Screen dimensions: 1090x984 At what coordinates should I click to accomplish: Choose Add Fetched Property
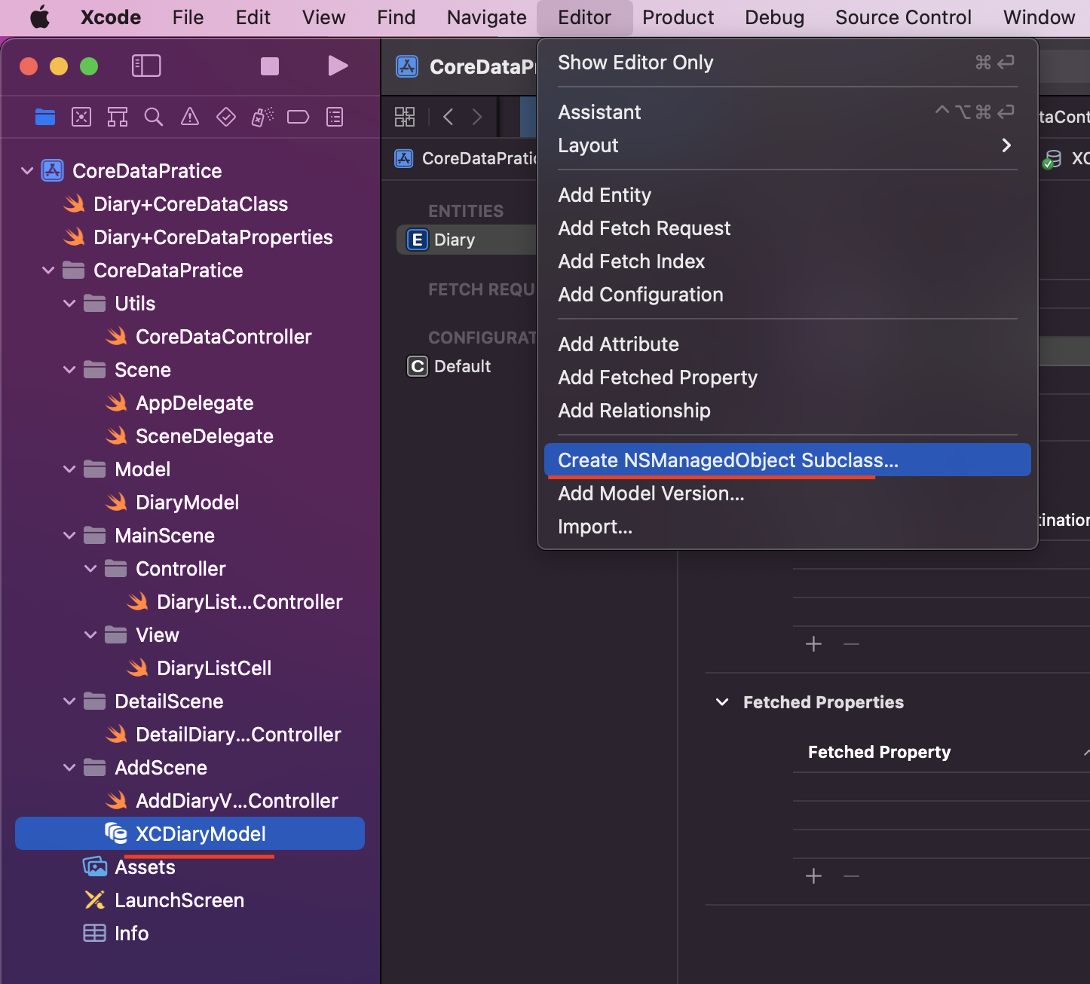click(x=787, y=377)
